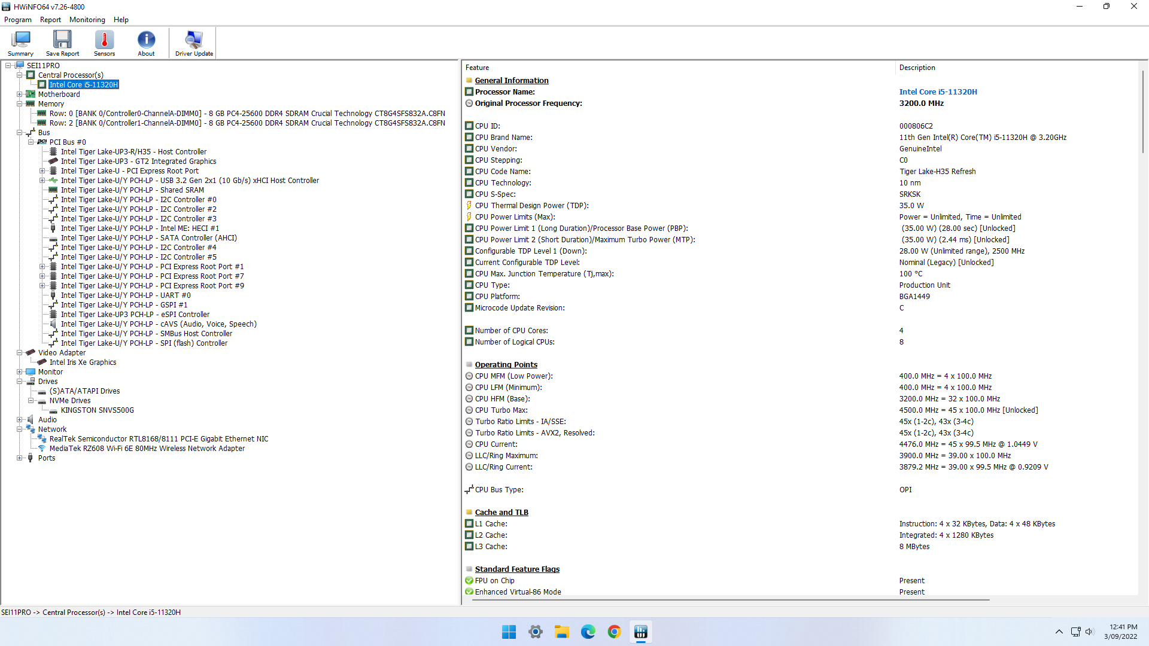Expand the Monitor tree node
The height and width of the screenshot is (646, 1149).
point(19,371)
